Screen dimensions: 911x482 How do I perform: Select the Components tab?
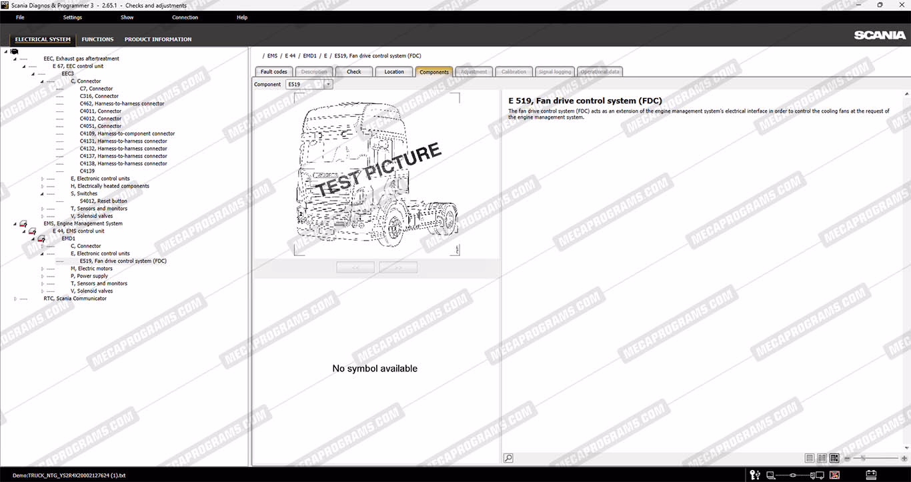pos(434,72)
